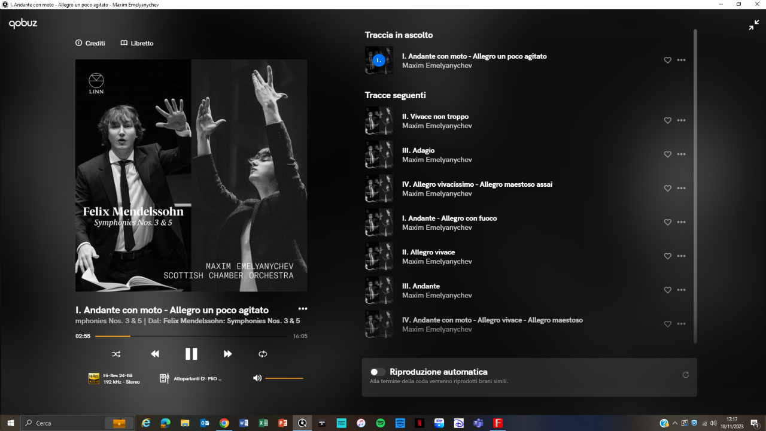Open artist Maxim Emelyanychev under II. Allegro vivace

click(437, 262)
